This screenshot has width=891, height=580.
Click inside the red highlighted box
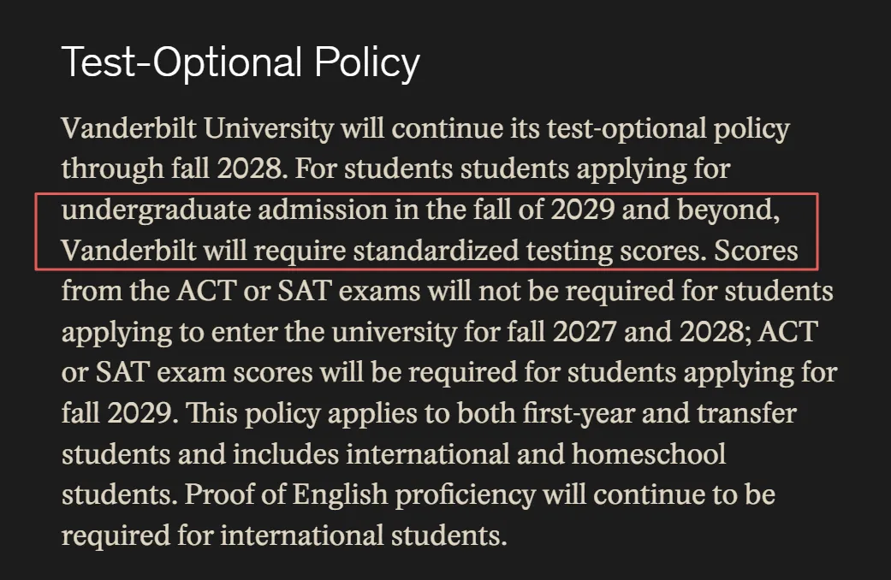426,231
